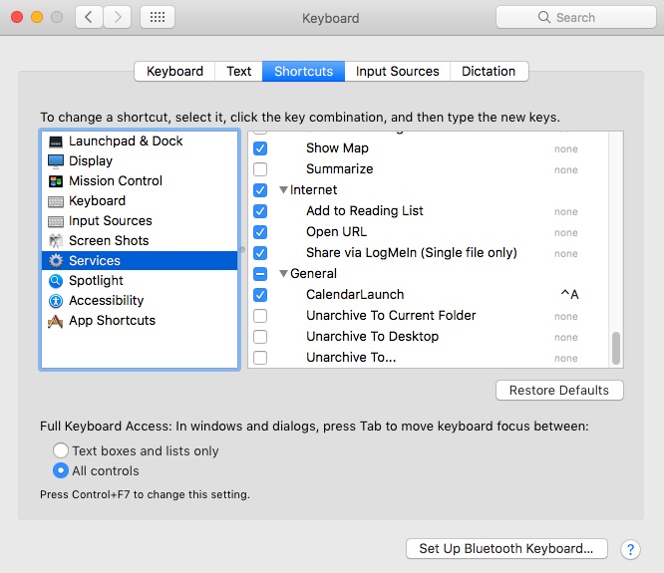Image resolution: width=664 pixels, height=573 pixels.
Task: Uncheck Share via LogMeIn checkbox
Action: point(260,253)
